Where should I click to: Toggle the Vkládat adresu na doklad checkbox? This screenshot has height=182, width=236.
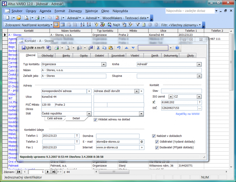(95, 120)
